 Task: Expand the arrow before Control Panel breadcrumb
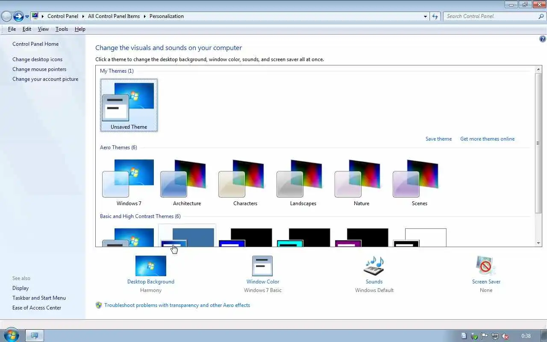(x=43, y=16)
